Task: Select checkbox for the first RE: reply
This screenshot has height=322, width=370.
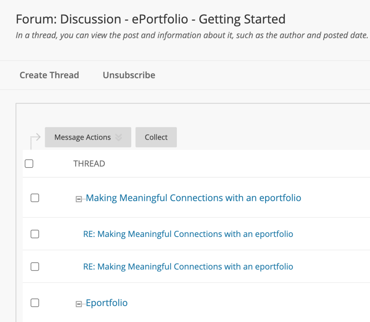Action: pos(35,234)
